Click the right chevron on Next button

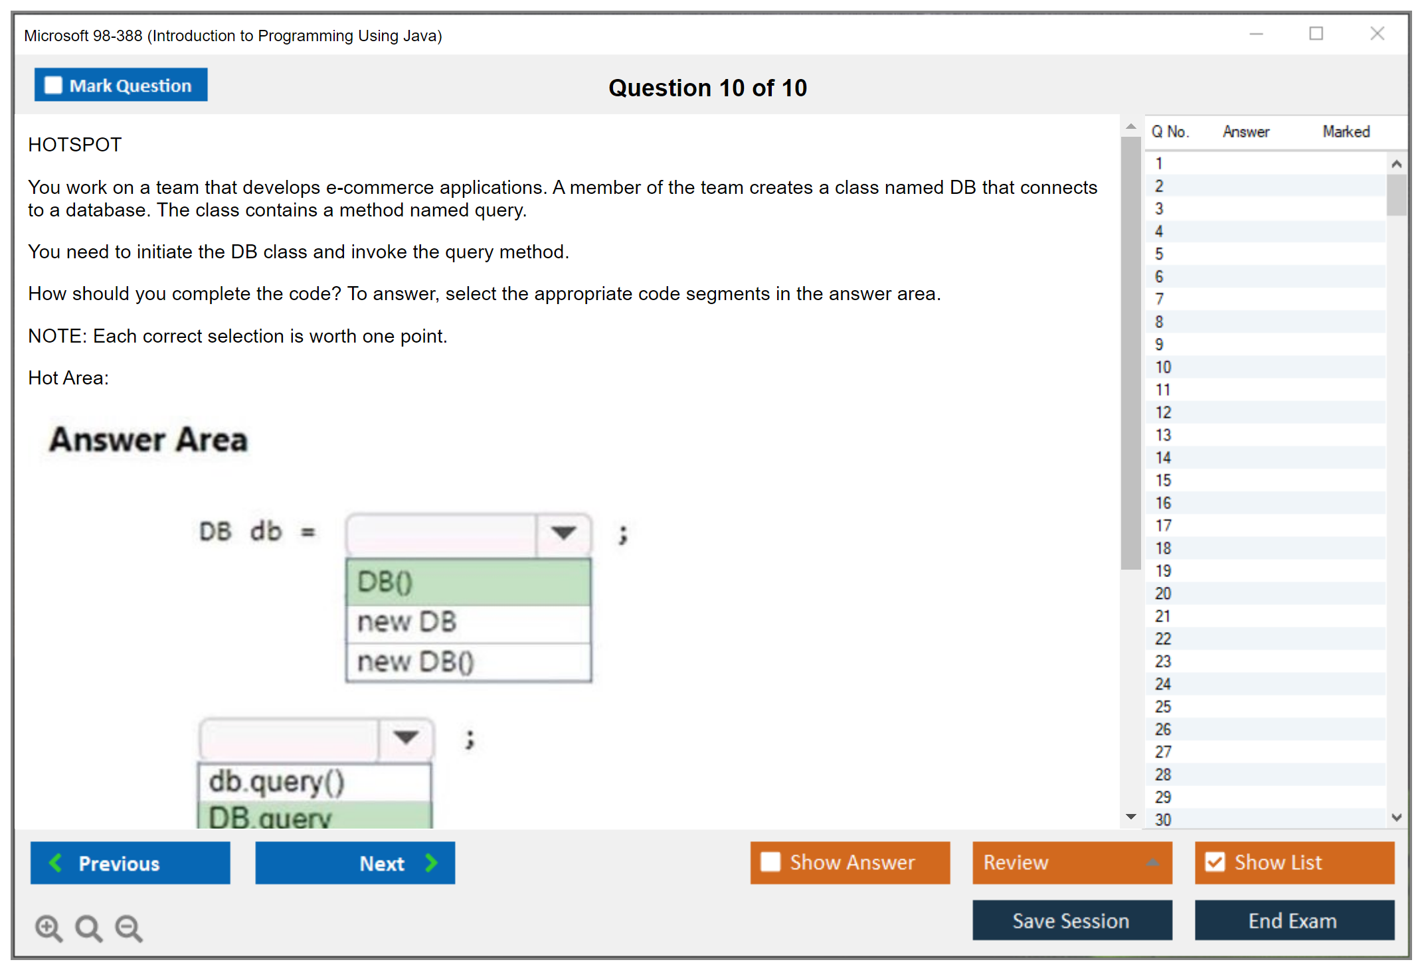[x=432, y=863]
